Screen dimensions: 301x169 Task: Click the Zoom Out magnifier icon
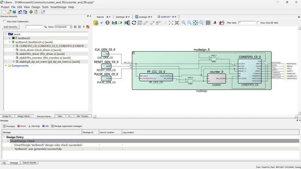189,23
